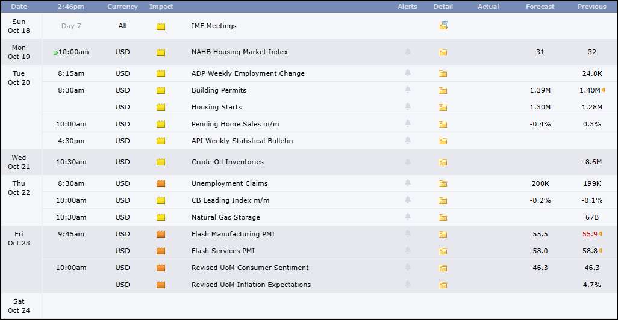618x320 pixels.
Task: Click the 4:30pm time for API bulletin
Action: click(71, 141)
